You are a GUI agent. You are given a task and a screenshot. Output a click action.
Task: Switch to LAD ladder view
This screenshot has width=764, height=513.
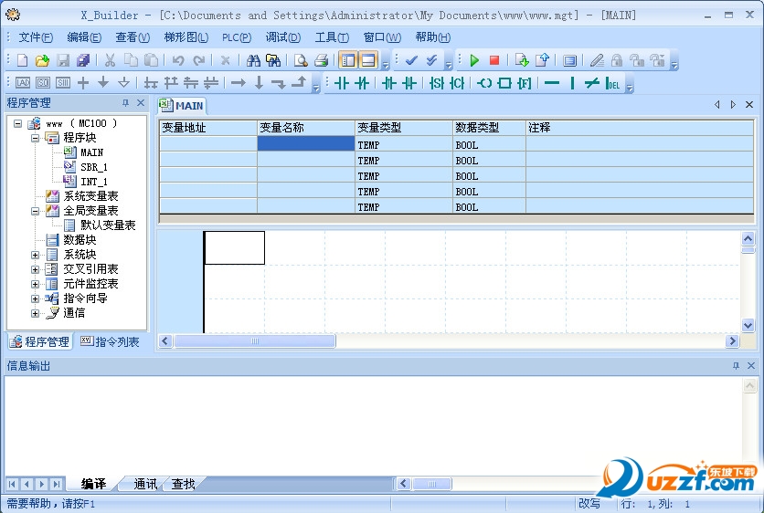coord(23,83)
